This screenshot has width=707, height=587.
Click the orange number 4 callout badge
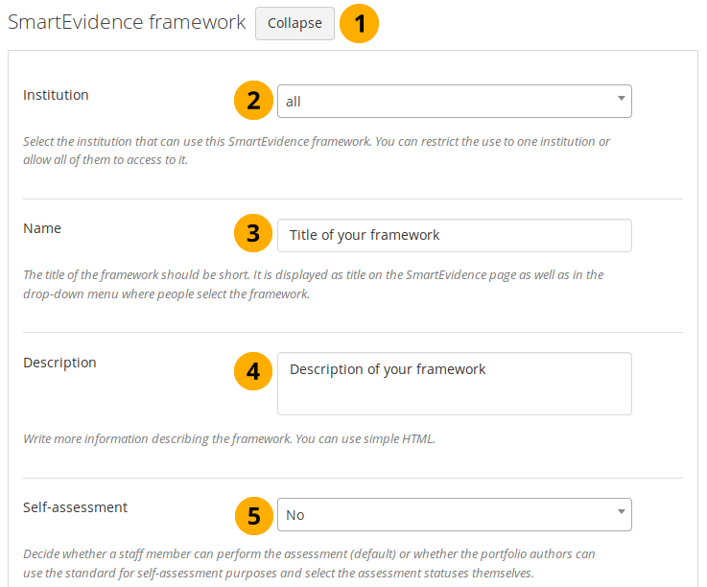(x=253, y=370)
